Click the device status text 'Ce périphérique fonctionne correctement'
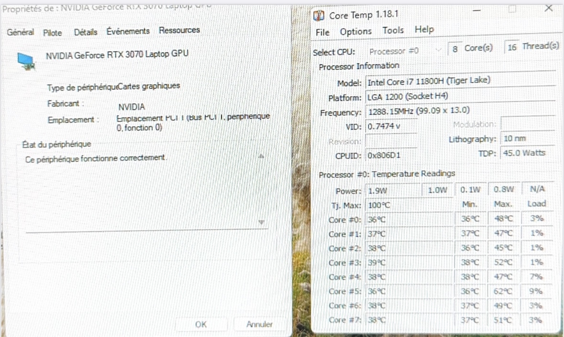The height and width of the screenshot is (337, 564). coord(95,158)
